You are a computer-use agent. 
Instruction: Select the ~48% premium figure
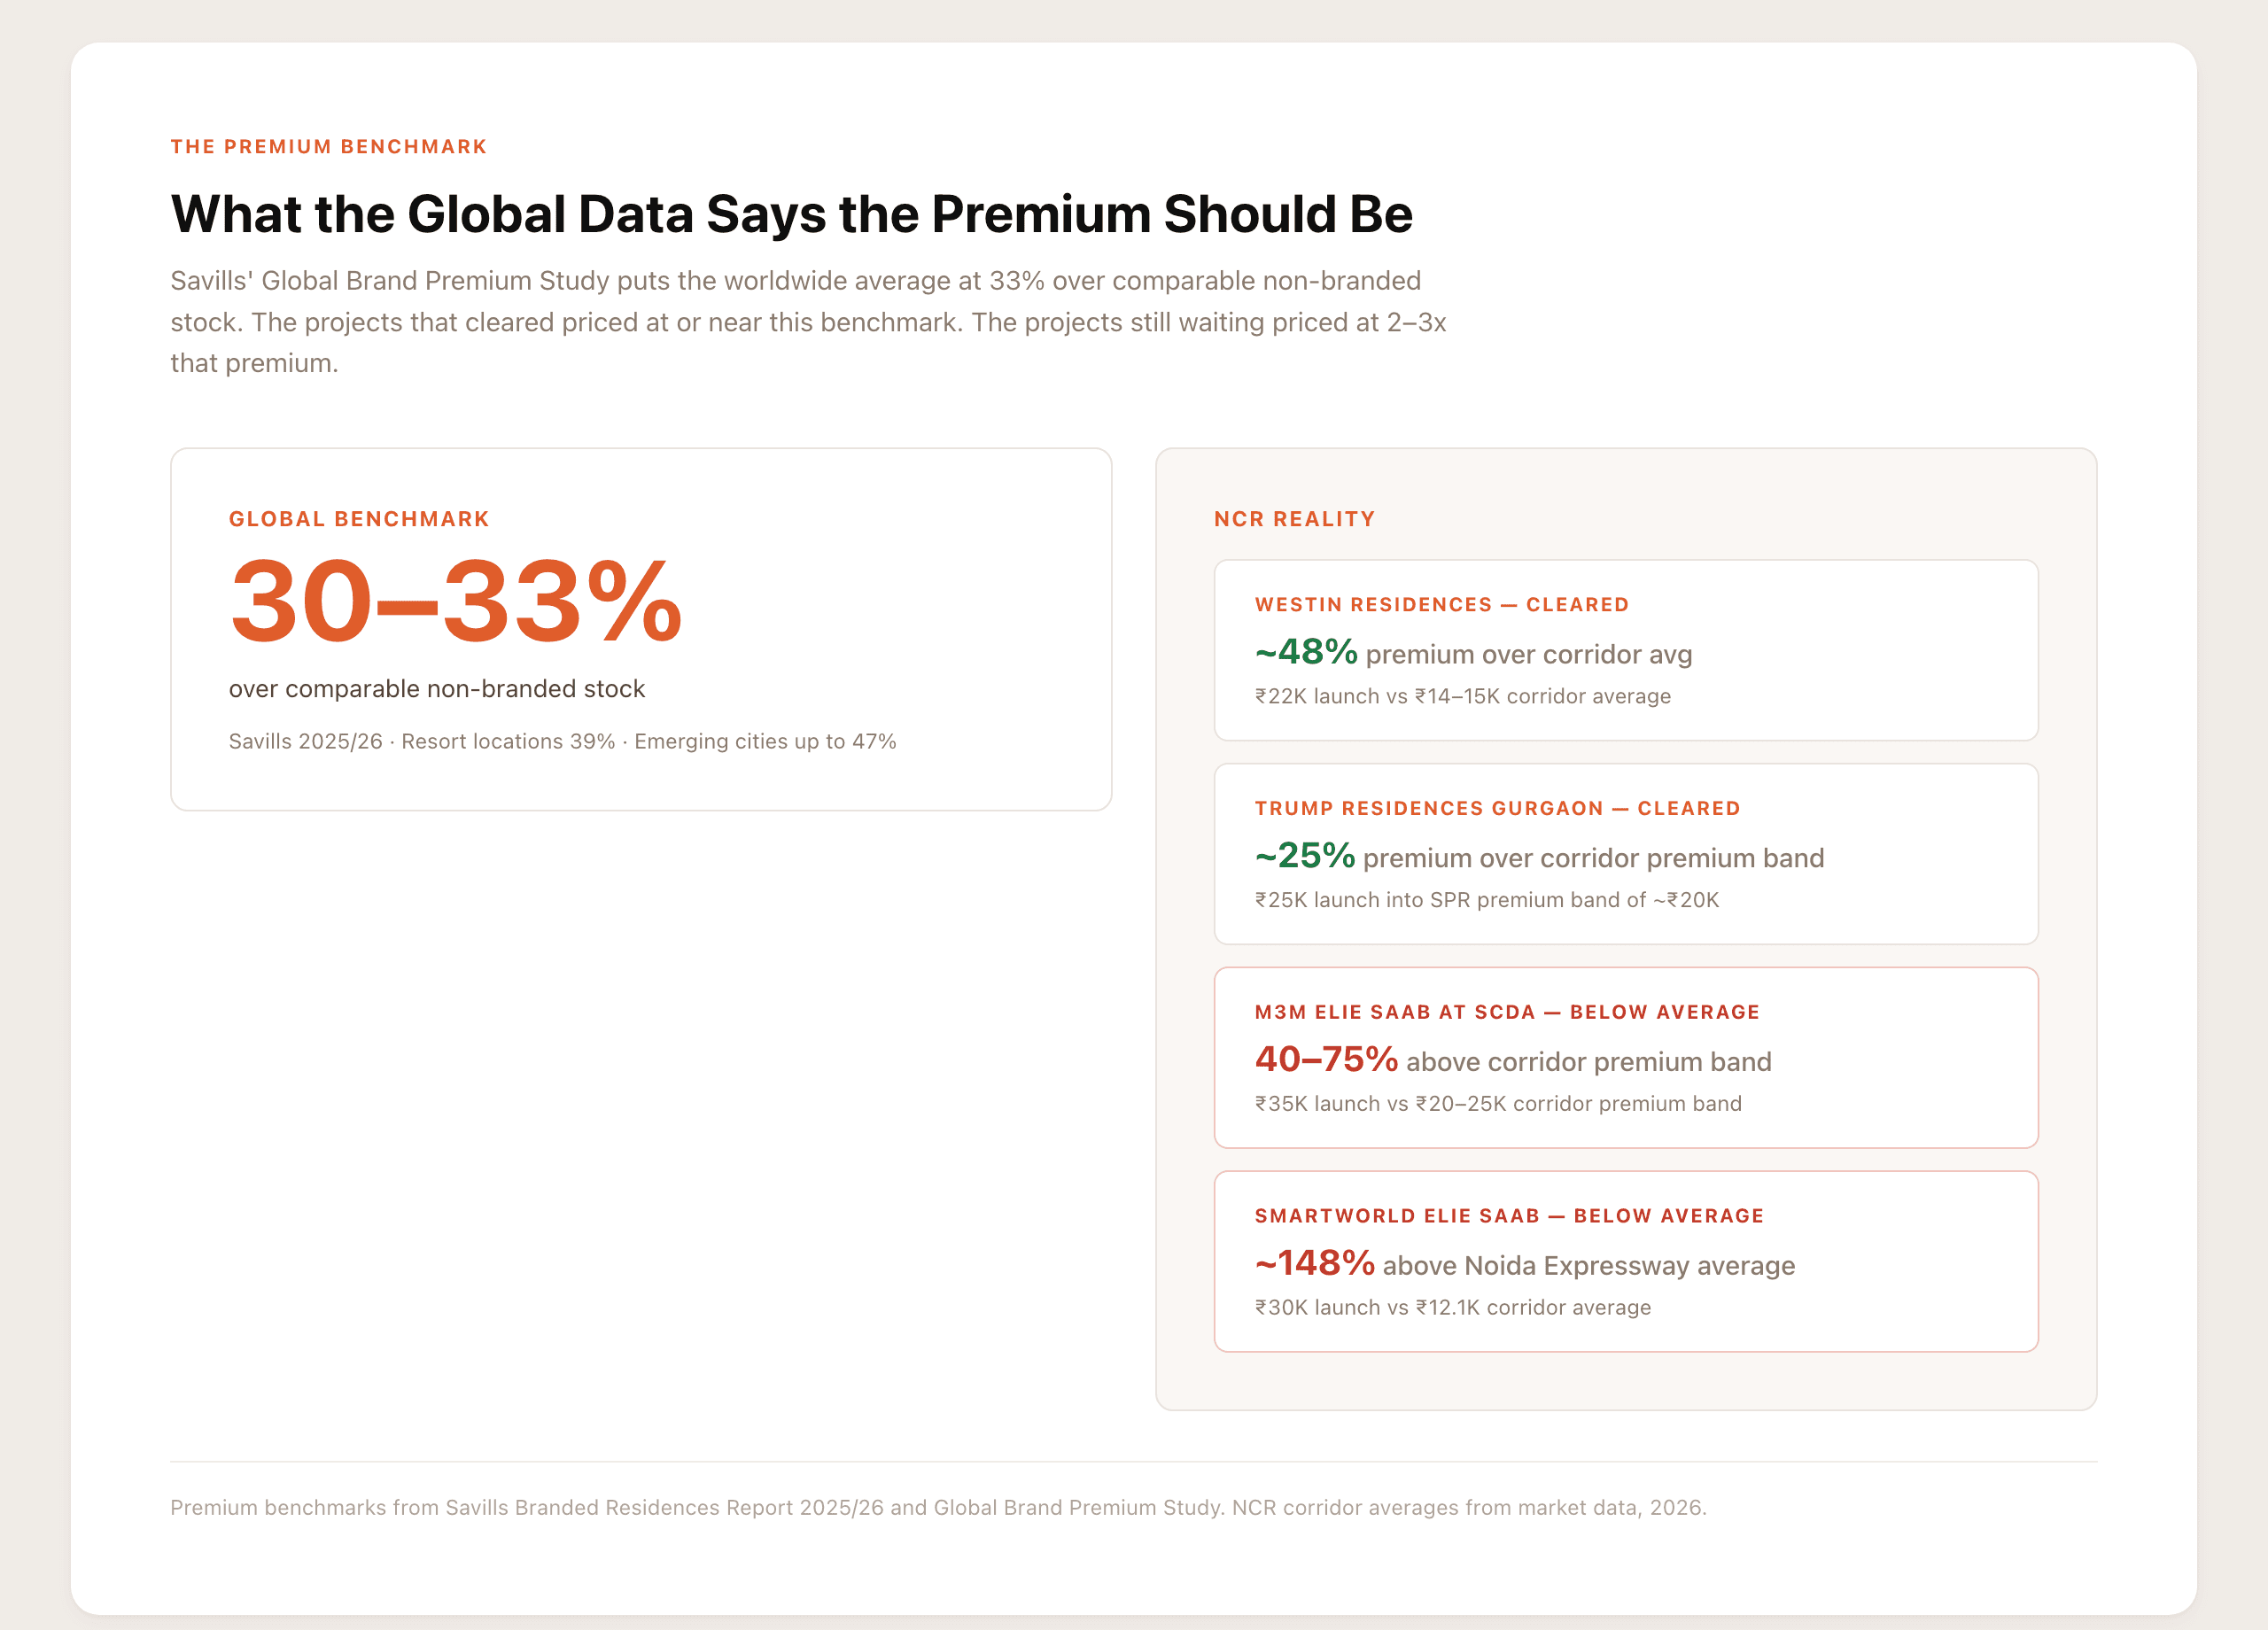(1306, 652)
